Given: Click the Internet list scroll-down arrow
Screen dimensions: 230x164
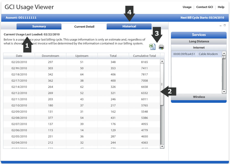Looking at the screenshot, I should pyautogui.click(x=224, y=92).
